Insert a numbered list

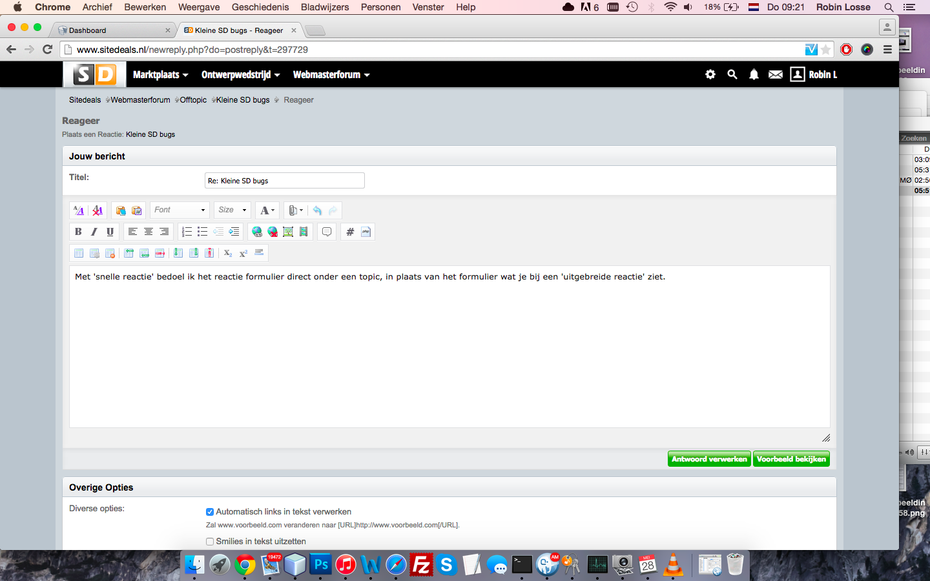[187, 232]
